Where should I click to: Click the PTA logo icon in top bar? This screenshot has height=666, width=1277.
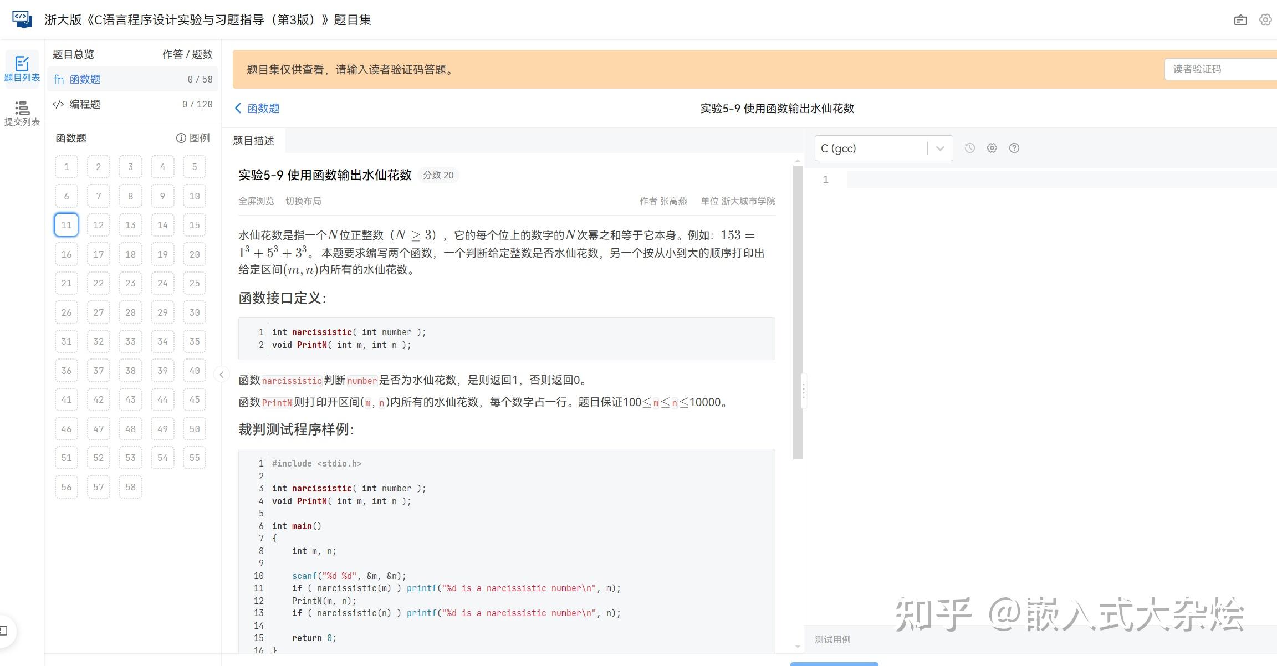(21, 19)
